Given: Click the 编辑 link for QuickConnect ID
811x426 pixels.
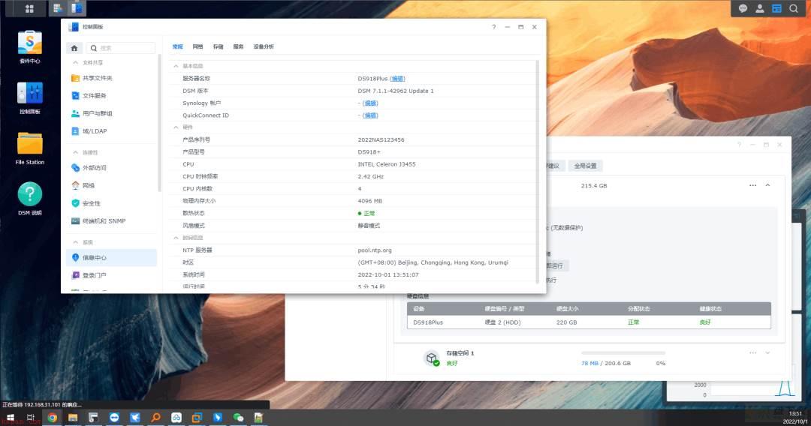Looking at the screenshot, I should 370,115.
